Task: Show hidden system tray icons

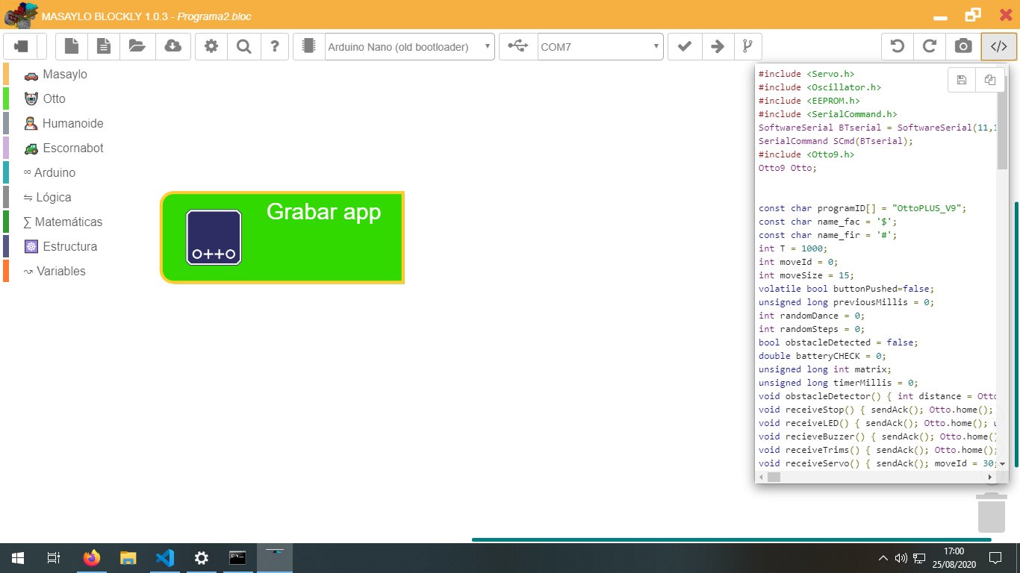Action: point(883,558)
